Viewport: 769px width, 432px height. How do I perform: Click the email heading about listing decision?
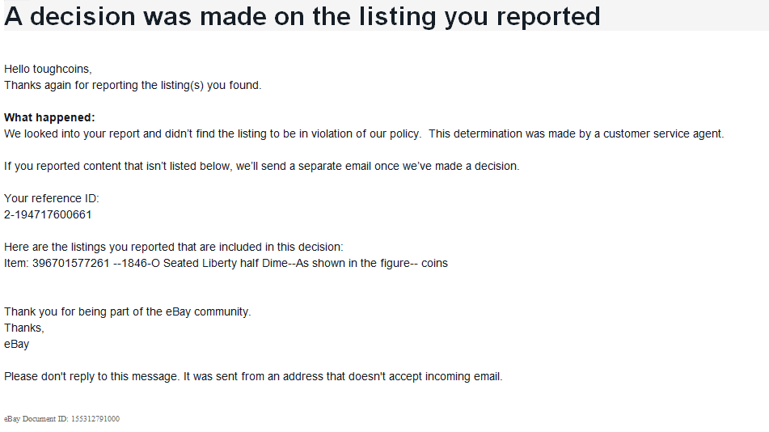(x=302, y=16)
